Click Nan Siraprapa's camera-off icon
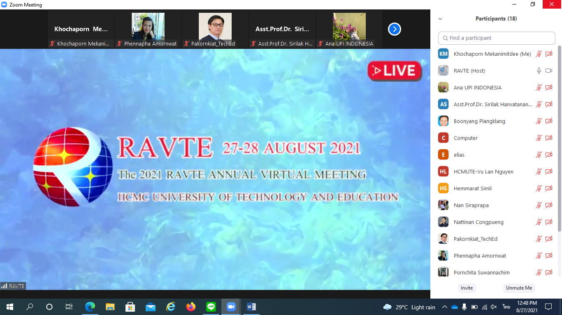Image resolution: width=562 pixels, height=315 pixels. (x=549, y=205)
